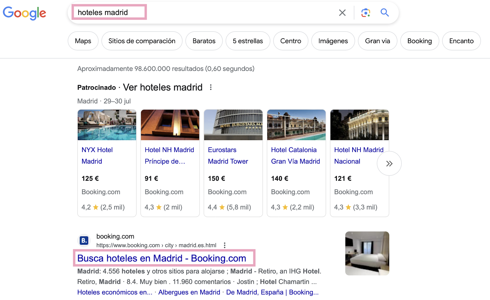Enable the 'Centro' filter chip
490x300 pixels.
coord(290,41)
